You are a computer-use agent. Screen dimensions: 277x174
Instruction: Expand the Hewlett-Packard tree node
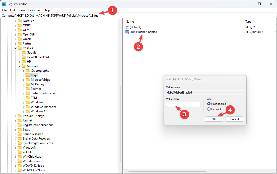click(19, 57)
